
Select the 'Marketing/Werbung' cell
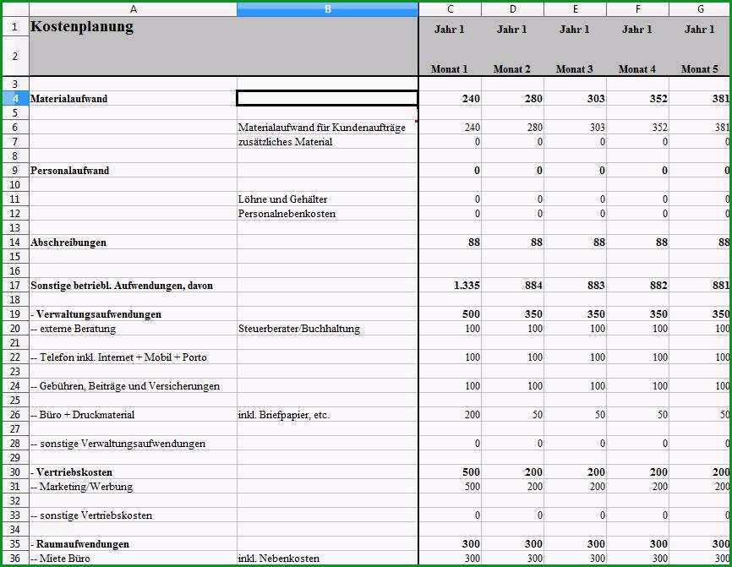pos(133,486)
